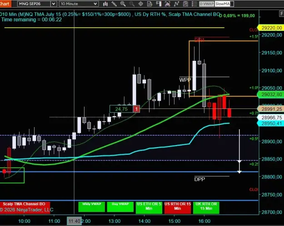Click the zoom out magnifier

coord(132,4)
